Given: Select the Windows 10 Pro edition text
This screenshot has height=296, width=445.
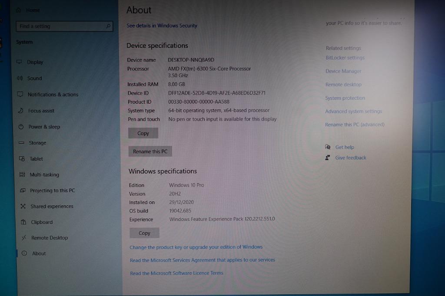Looking at the screenshot, I should pos(186,185).
